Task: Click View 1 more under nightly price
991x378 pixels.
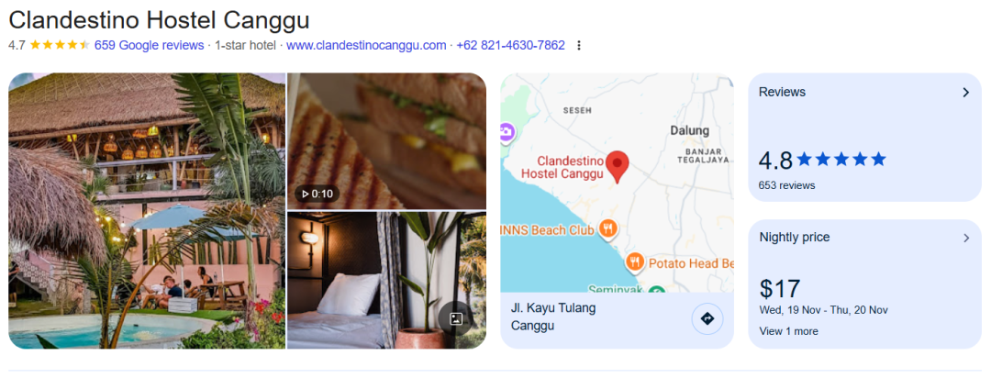Action: [x=788, y=331]
